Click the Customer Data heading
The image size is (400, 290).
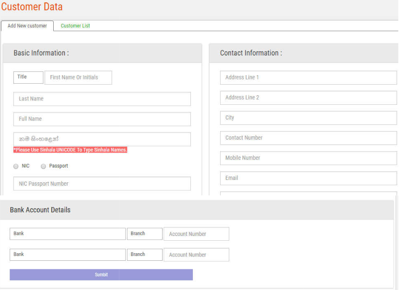pyautogui.click(x=32, y=7)
